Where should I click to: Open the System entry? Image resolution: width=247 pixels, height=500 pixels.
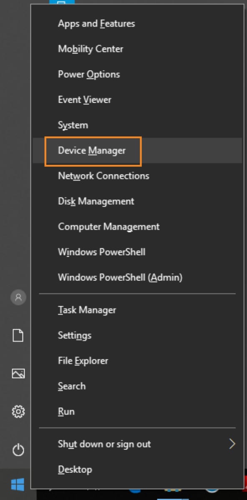point(137,125)
